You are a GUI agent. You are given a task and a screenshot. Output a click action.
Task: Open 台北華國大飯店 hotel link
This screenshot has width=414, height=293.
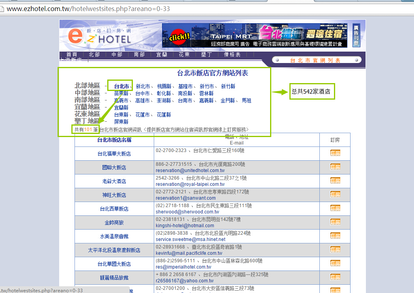click(114, 264)
